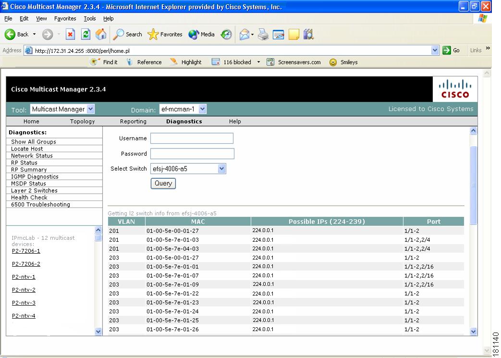This screenshot has width=501, height=358.
Task: Click the yellow note Discuss toolbar icon
Action: tap(293, 34)
